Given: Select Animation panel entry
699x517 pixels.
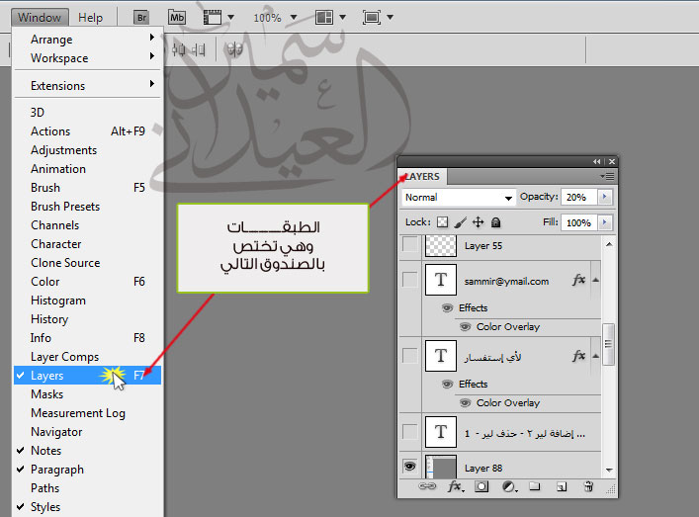Looking at the screenshot, I should pyautogui.click(x=87, y=169).
